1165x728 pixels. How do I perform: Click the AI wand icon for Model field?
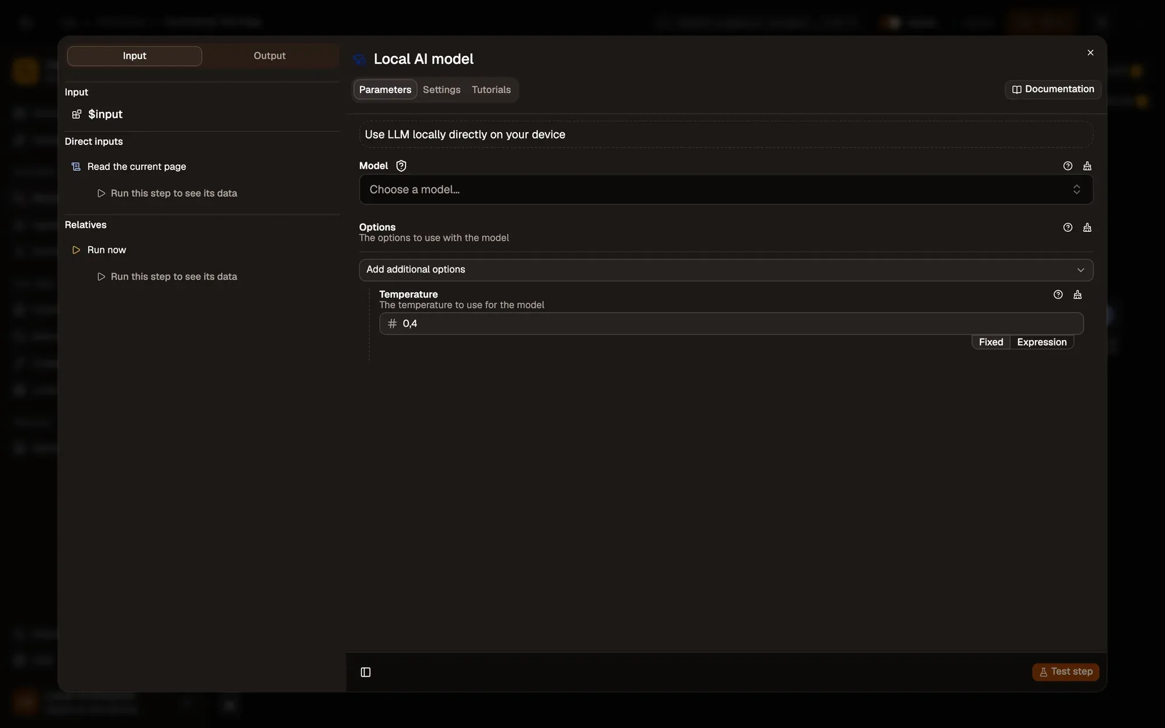coord(1087,166)
